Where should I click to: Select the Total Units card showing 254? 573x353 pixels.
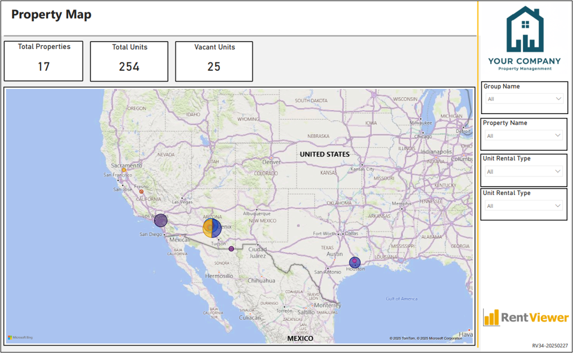tap(129, 61)
